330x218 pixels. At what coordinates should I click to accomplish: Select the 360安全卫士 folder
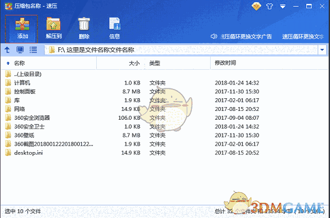[x=164, y=126]
